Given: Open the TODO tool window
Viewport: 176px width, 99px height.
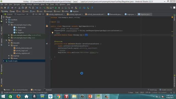Looking at the screenshot, I should 7,90.
